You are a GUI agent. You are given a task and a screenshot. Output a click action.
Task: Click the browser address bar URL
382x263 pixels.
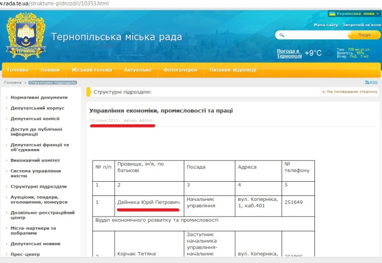tap(55, 3)
